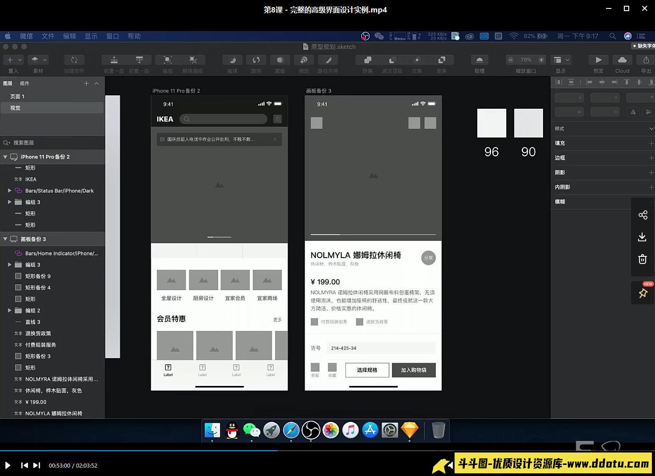Click the trash delete icon on floating panel
The image size is (655, 476).
(x=643, y=259)
